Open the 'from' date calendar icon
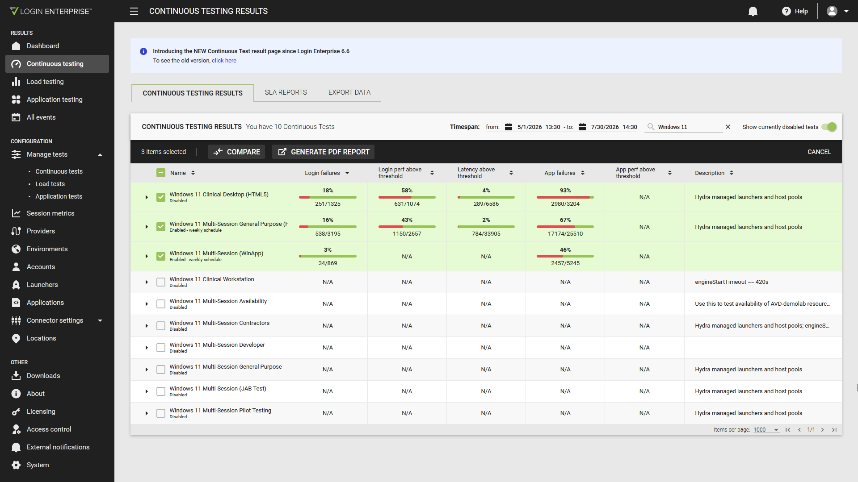 [509, 127]
